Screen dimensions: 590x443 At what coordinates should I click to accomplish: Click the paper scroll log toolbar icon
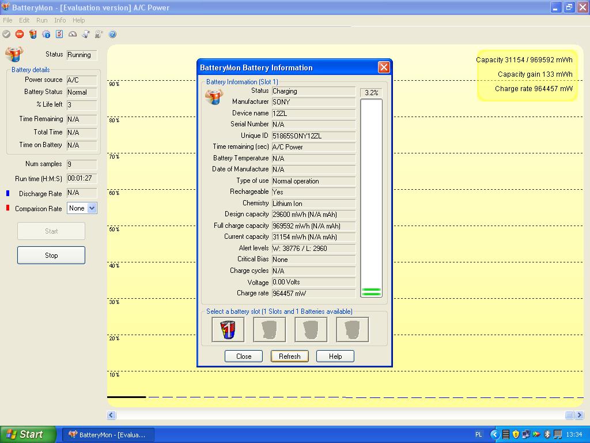(86, 34)
